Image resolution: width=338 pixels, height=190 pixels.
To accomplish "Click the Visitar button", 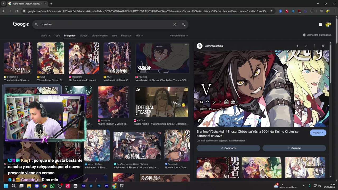I will [x=318, y=133].
